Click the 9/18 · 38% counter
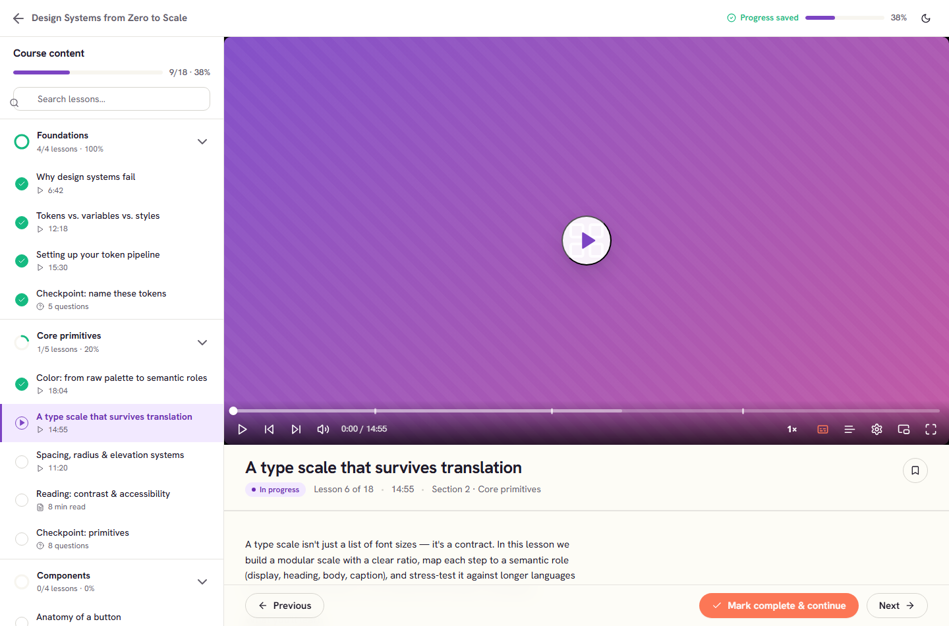 [x=190, y=72]
